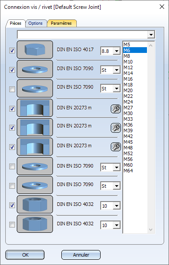Image resolution: width=169 pixels, height=265 pixels.
Task: Open the St dropdown of the third ISO 7090 row
Action: pyautogui.click(x=116, y=168)
